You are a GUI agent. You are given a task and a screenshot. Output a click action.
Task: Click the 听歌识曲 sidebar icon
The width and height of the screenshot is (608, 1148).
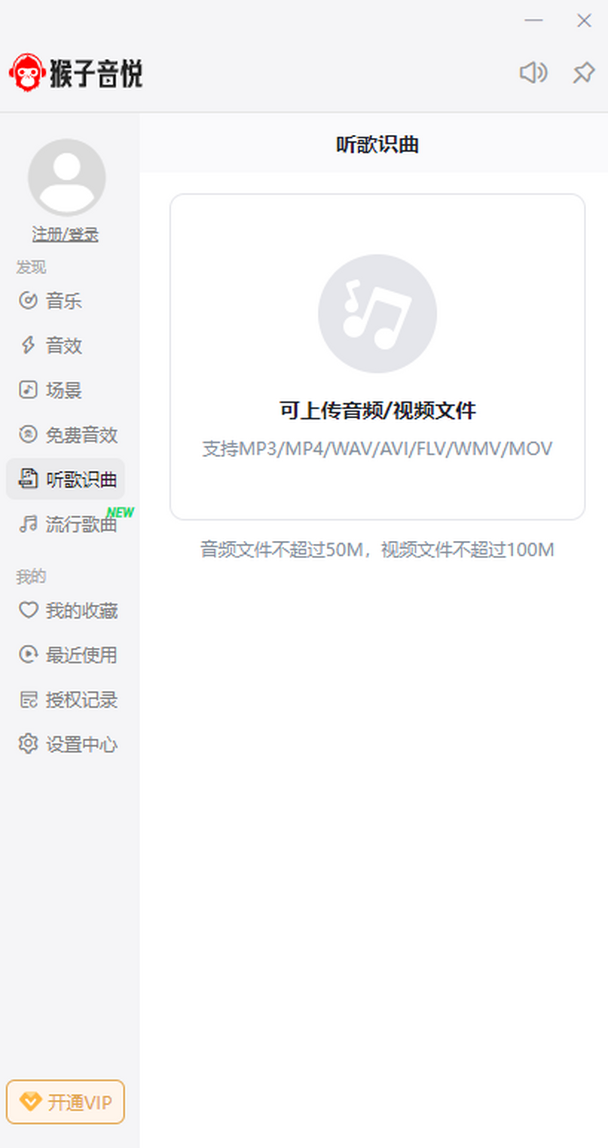tap(28, 479)
